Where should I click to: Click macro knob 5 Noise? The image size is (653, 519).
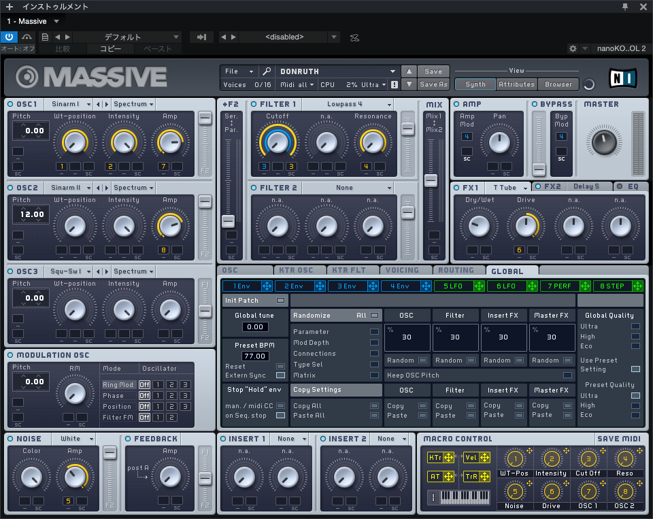click(515, 492)
